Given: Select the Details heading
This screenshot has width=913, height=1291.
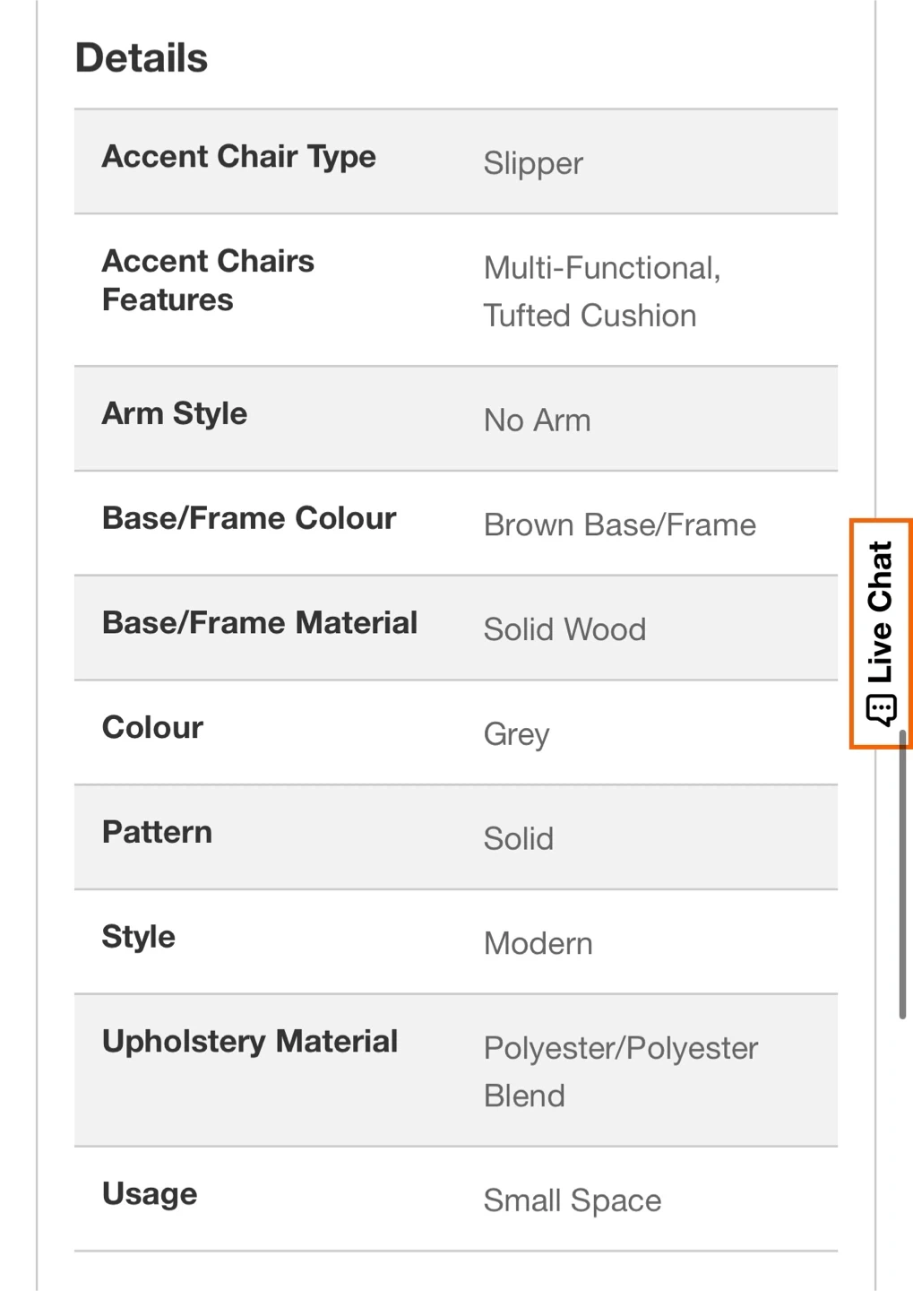Looking at the screenshot, I should pyautogui.click(x=142, y=58).
